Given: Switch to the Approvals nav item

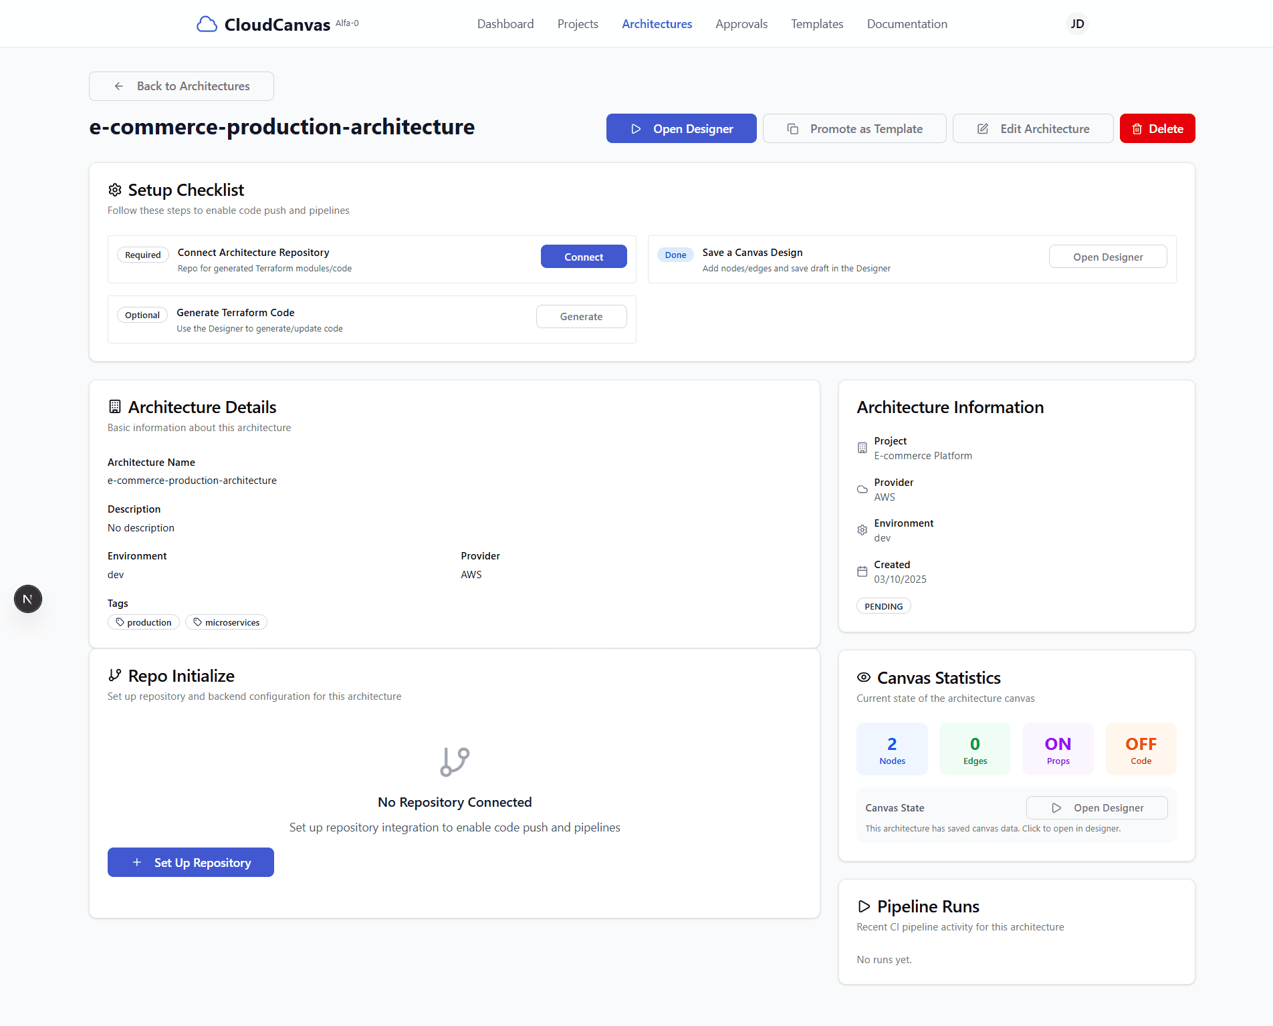Looking at the screenshot, I should 741,24.
